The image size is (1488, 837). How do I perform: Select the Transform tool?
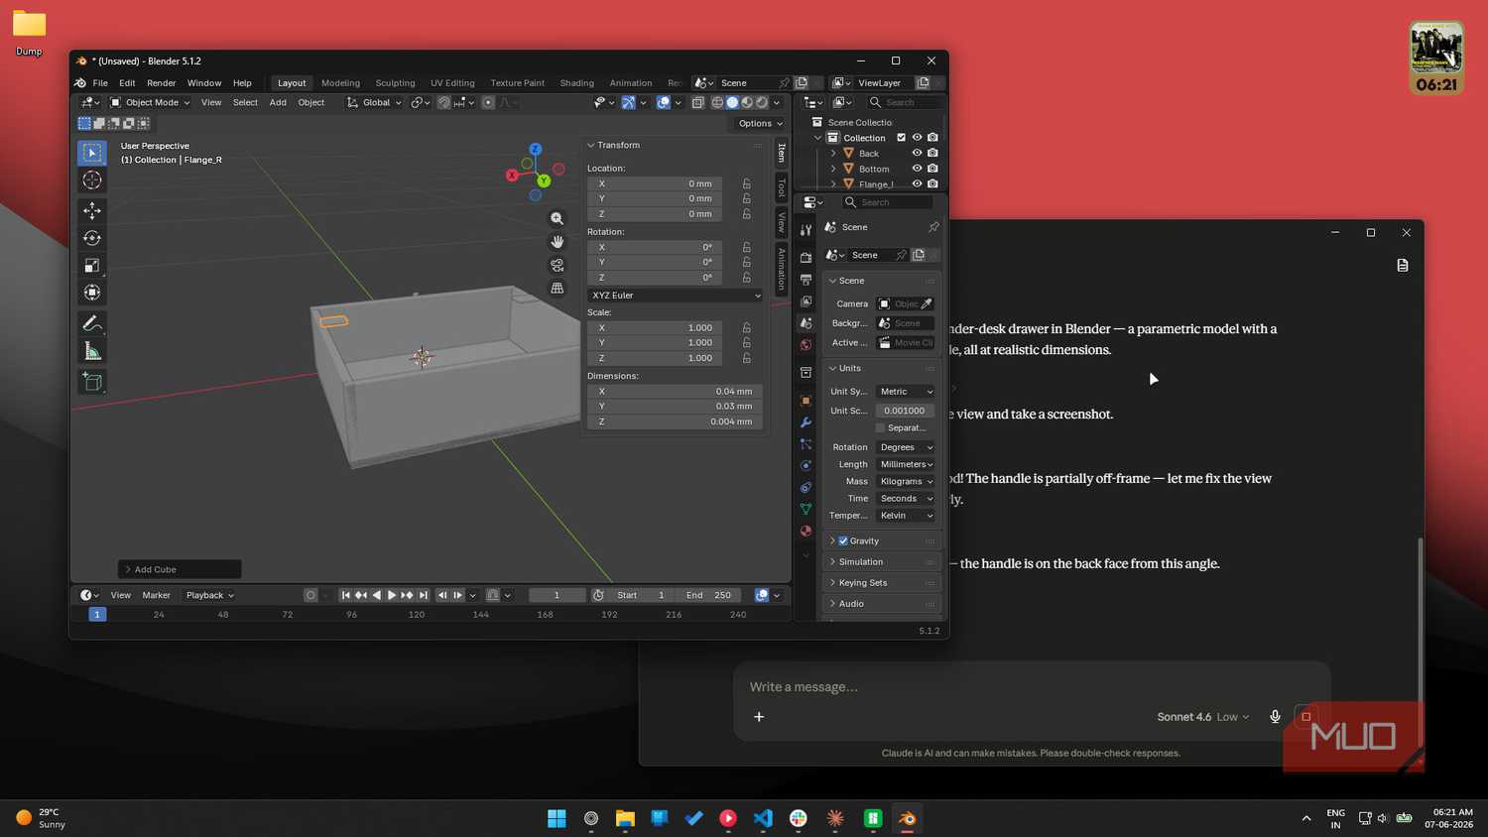click(x=92, y=293)
